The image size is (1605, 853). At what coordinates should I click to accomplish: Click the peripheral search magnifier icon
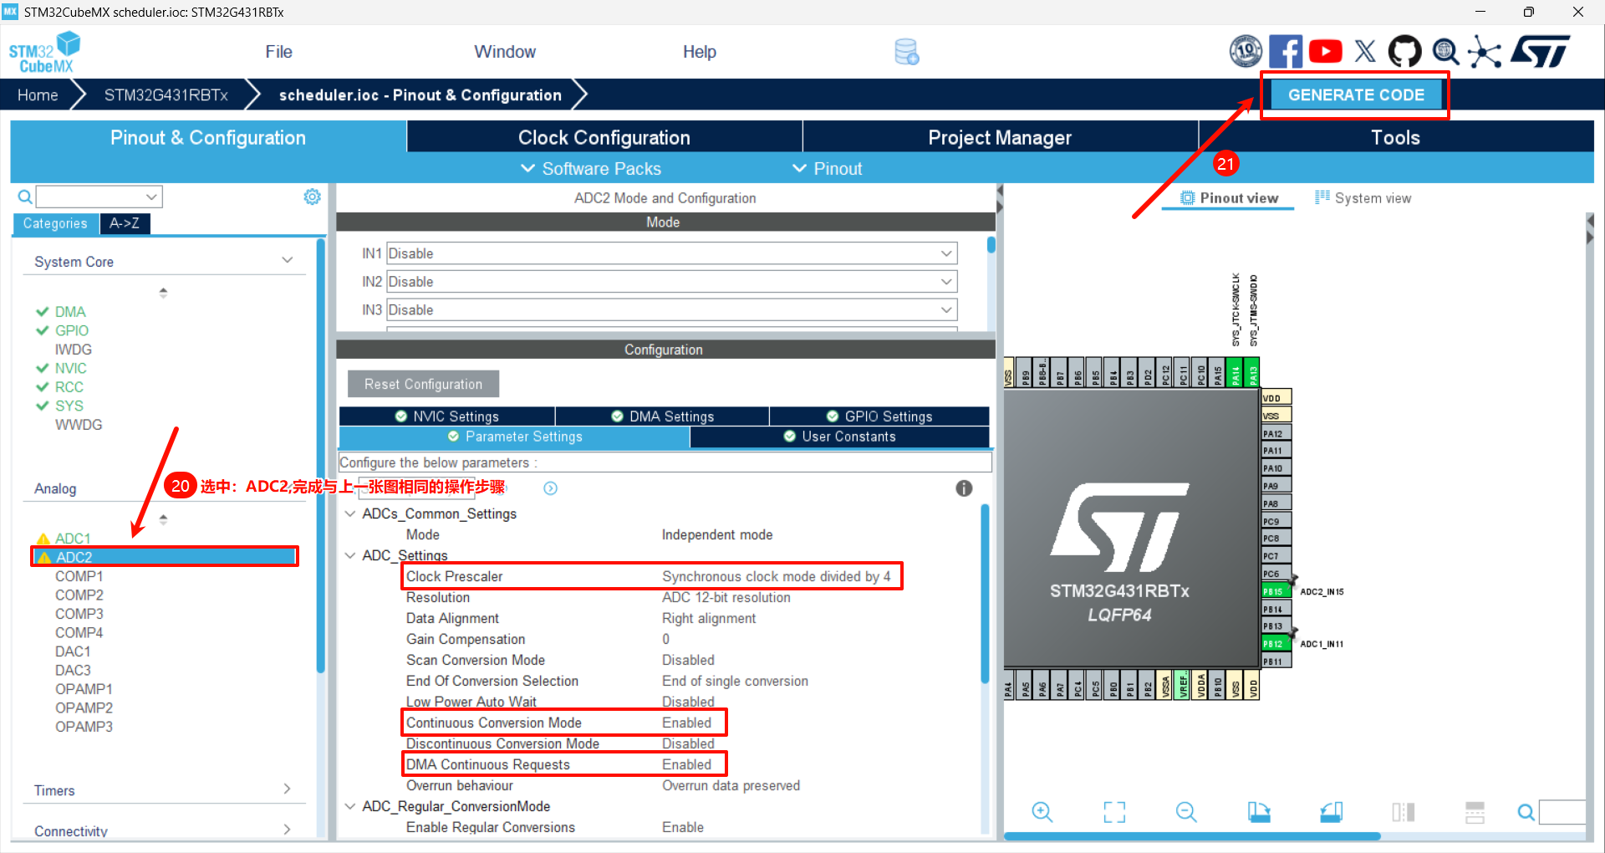tap(25, 197)
